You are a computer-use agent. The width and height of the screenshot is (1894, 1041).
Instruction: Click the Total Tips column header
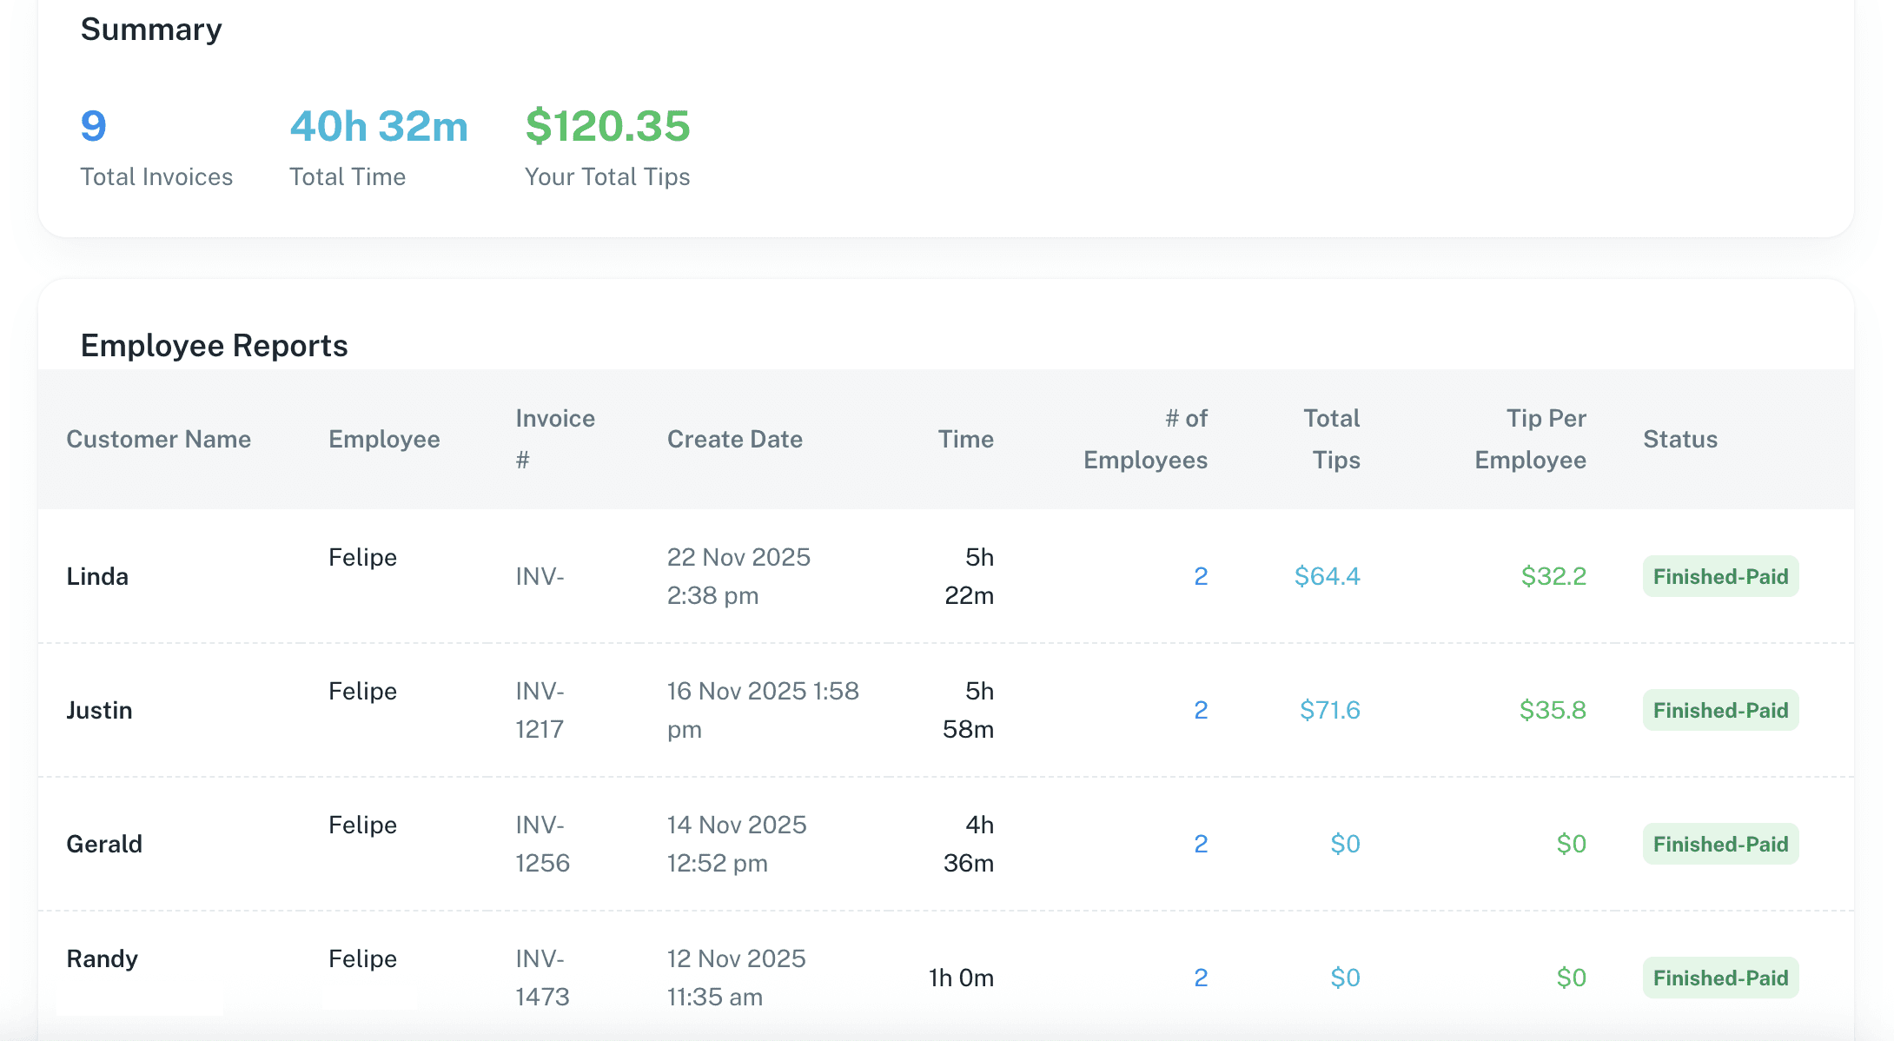[1330, 439]
